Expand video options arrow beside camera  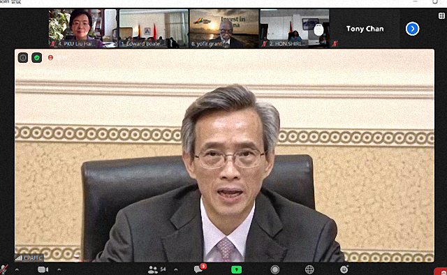click(x=59, y=269)
